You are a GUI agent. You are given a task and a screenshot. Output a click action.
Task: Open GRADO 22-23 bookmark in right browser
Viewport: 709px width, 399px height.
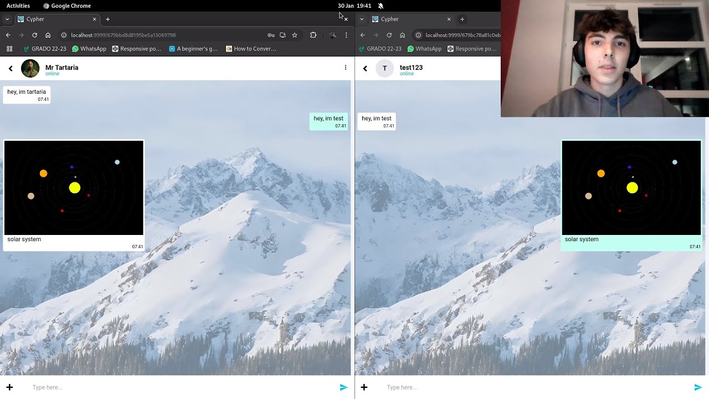coord(380,49)
